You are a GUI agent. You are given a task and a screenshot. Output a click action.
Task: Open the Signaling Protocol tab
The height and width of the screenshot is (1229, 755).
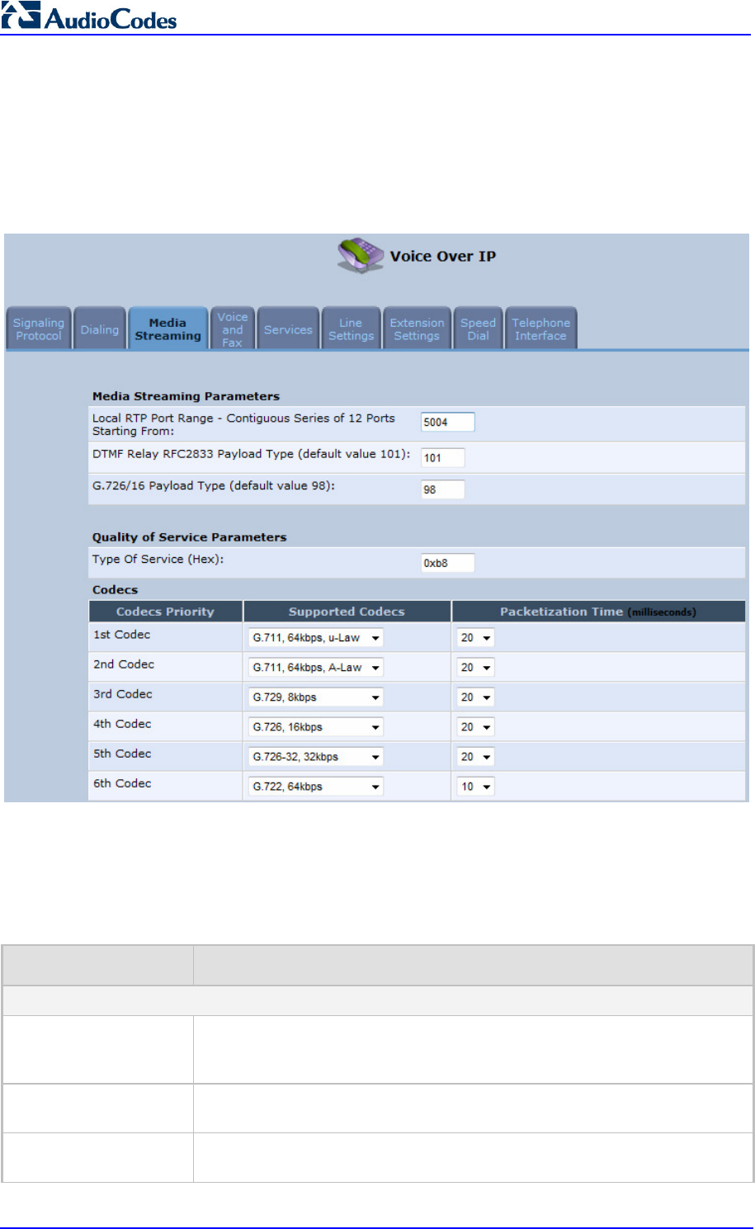(x=39, y=329)
